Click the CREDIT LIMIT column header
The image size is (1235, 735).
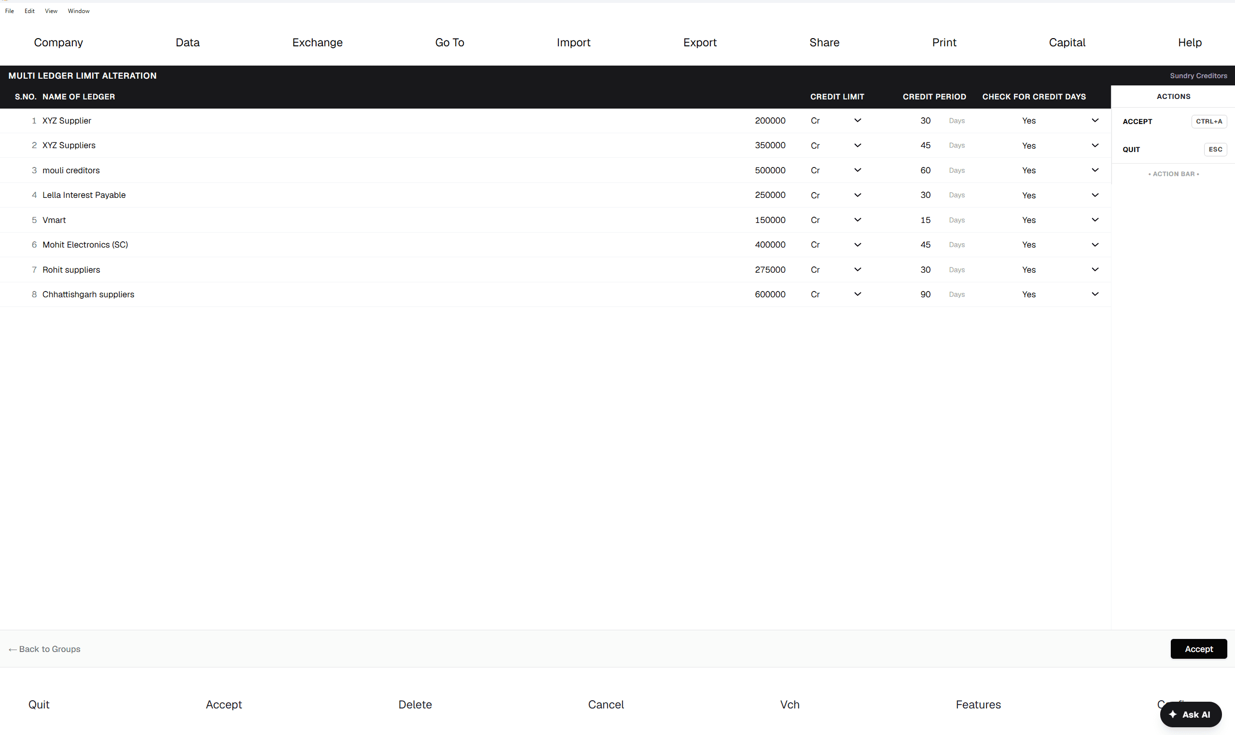tap(837, 97)
